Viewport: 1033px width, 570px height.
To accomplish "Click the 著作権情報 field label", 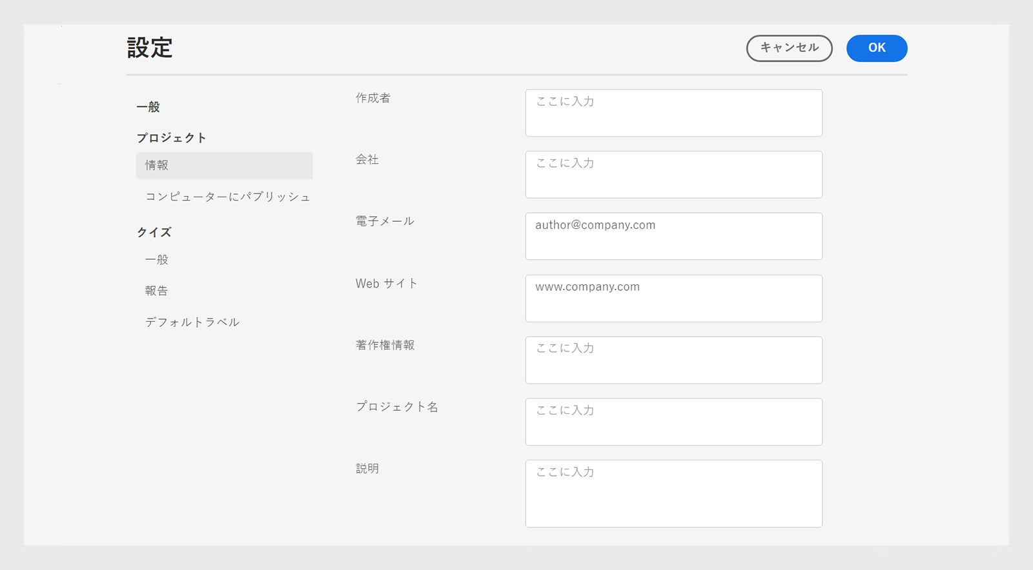I will (x=385, y=345).
